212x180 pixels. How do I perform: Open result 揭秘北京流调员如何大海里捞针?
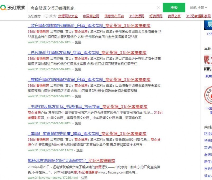point(71,161)
